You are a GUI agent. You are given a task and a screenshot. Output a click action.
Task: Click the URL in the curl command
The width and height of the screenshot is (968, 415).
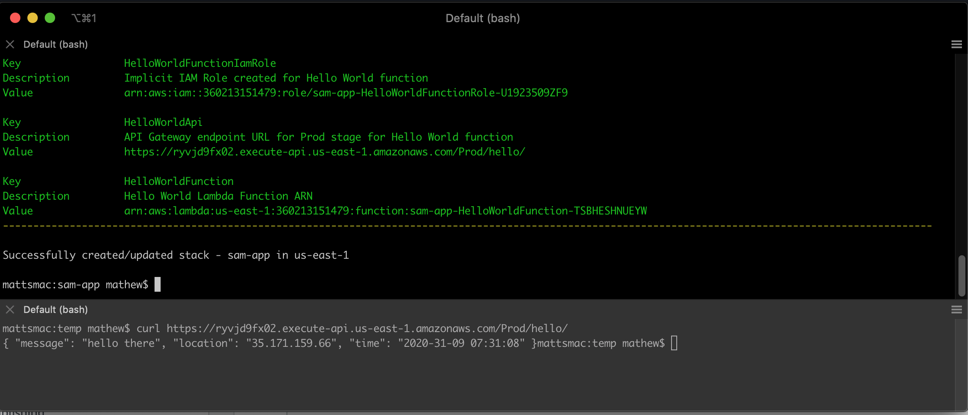[367, 329]
